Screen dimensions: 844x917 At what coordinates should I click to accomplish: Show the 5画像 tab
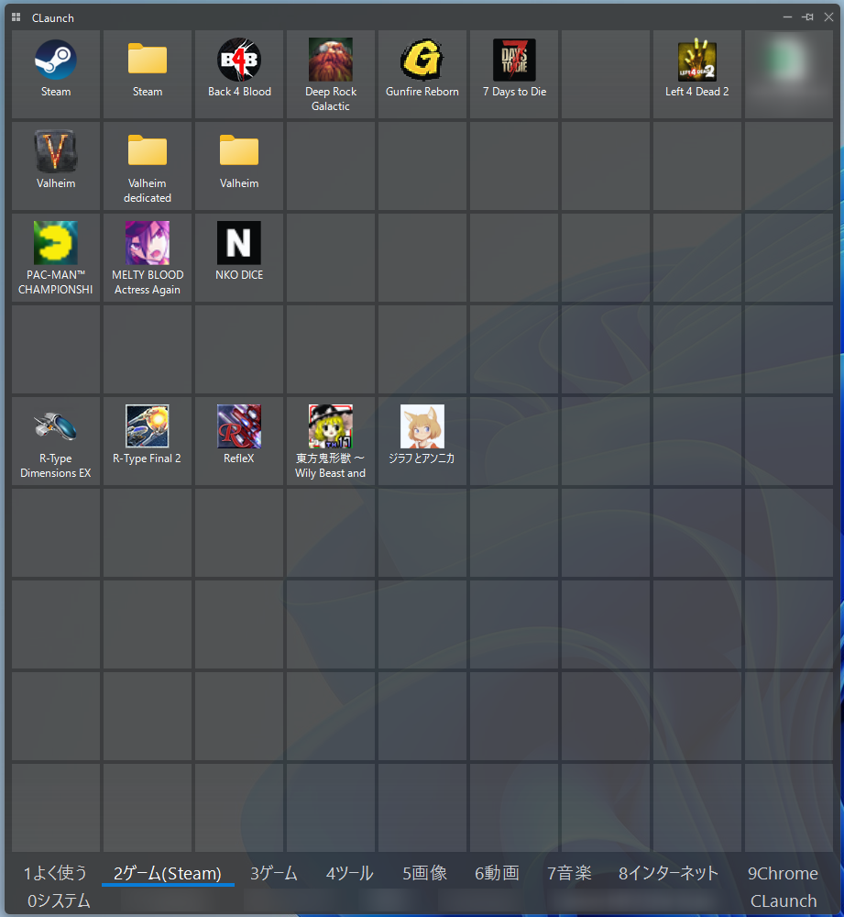click(x=425, y=873)
